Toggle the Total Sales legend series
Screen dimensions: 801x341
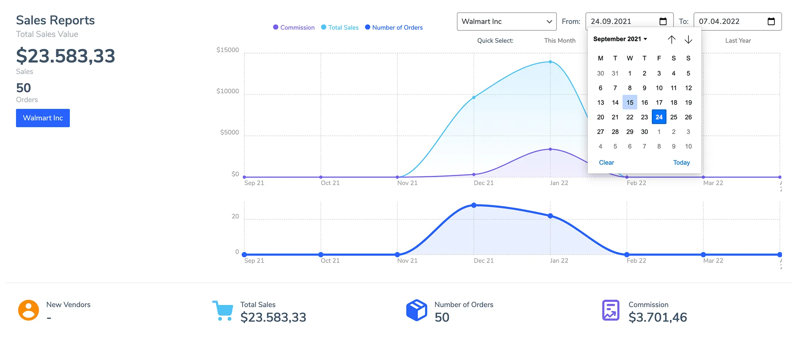[x=340, y=27]
